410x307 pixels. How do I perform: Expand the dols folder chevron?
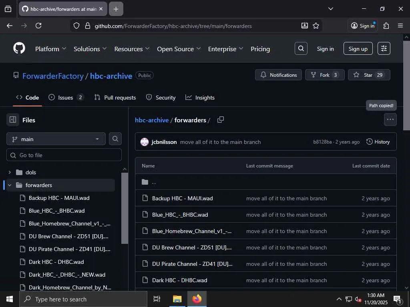[x=10, y=172]
